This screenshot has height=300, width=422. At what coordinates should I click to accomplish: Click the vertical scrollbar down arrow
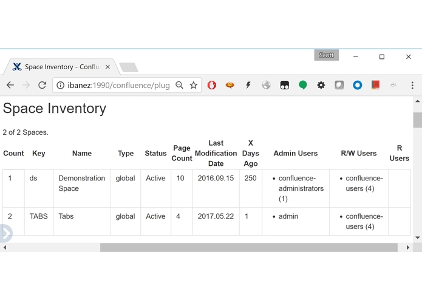tap(417, 237)
